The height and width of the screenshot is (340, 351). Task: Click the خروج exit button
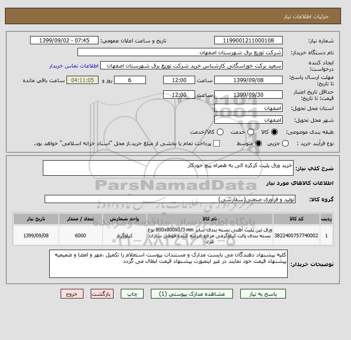pyautogui.click(x=72, y=294)
